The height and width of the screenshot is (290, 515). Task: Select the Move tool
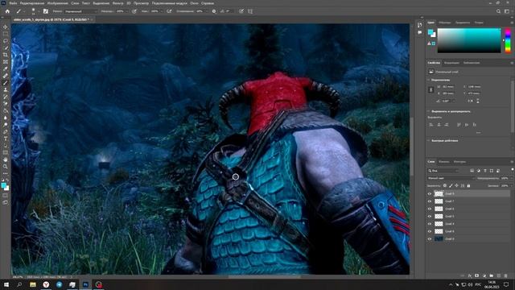6,27
